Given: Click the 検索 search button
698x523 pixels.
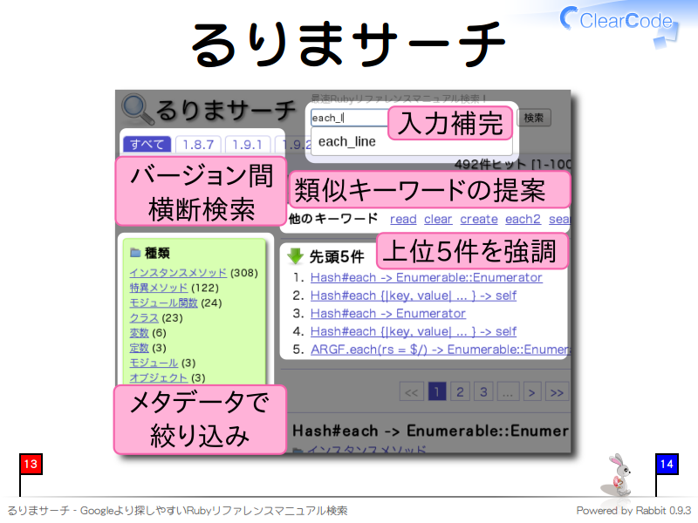Looking at the screenshot, I should (x=534, y=118).
